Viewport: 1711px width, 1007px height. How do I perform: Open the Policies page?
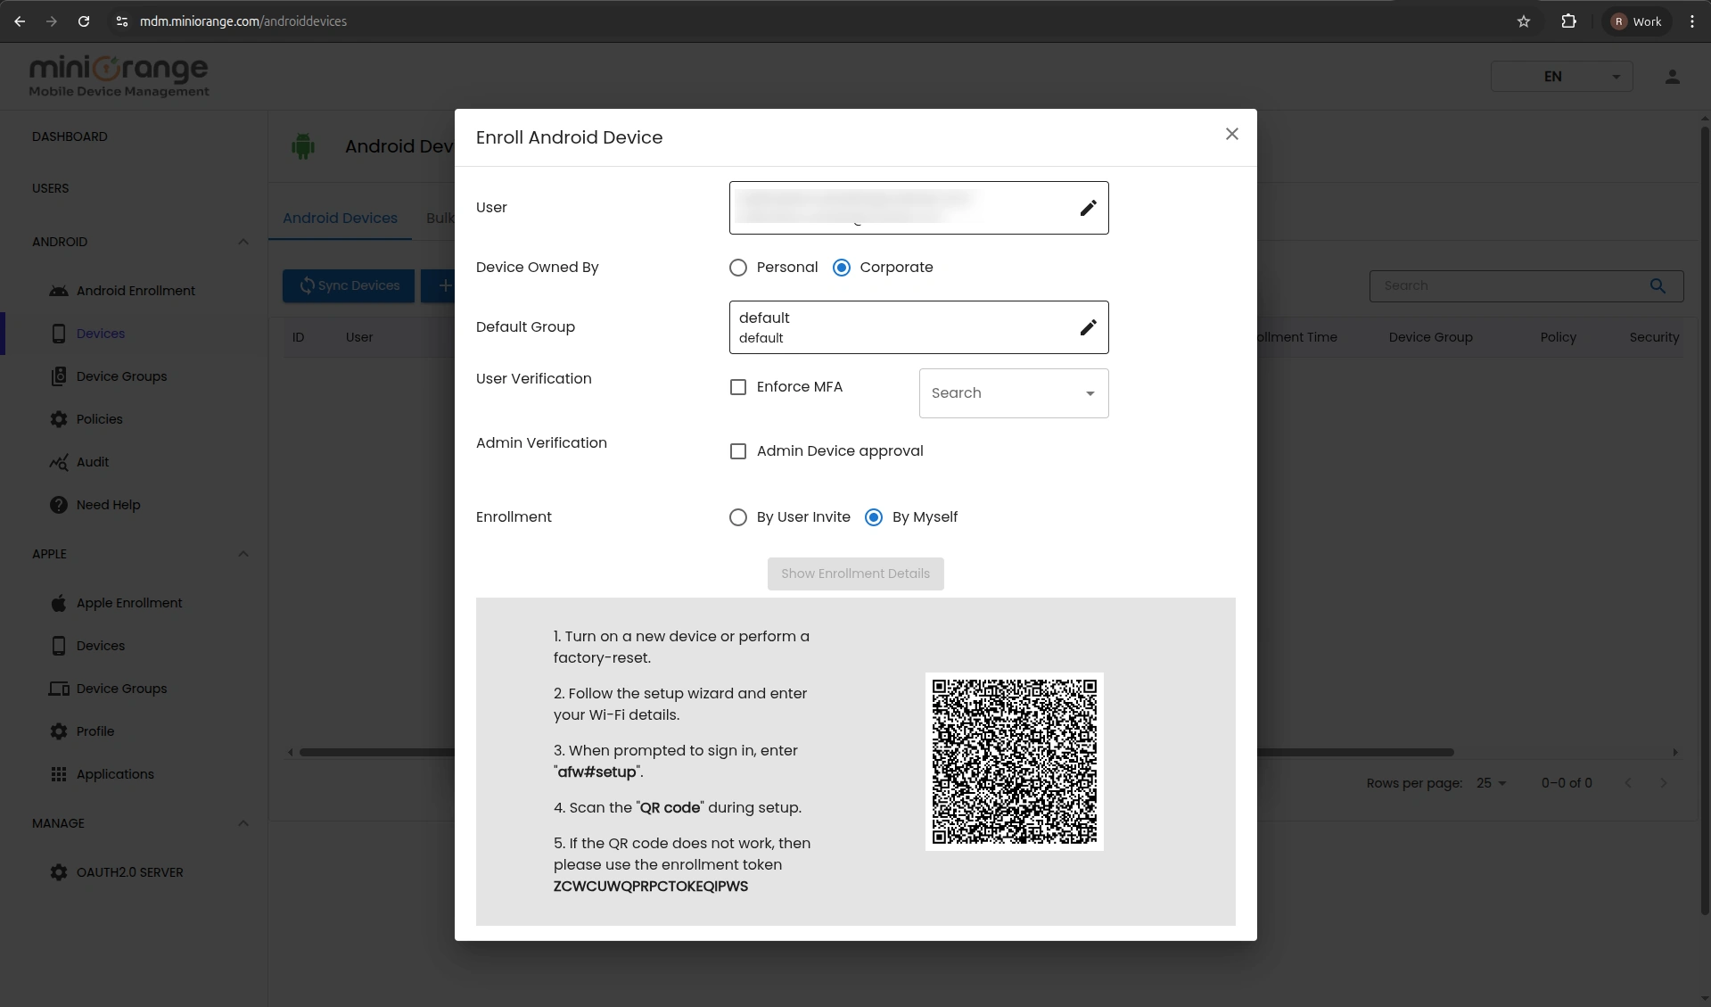[x=98, y=418]
